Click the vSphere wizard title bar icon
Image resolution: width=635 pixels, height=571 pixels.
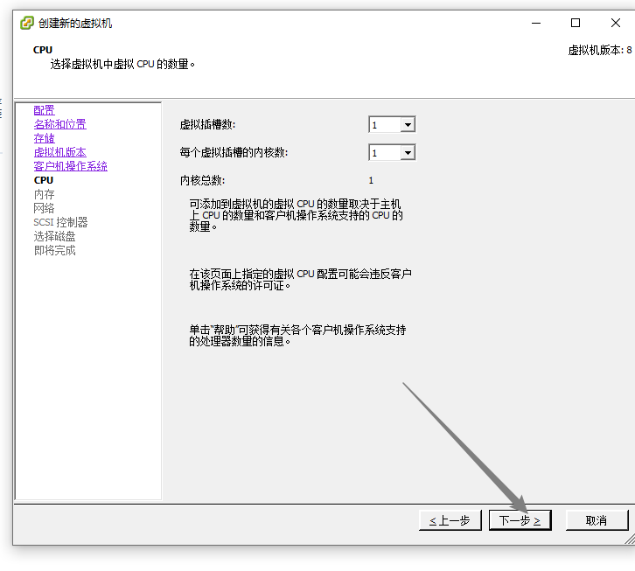click(x=27, y=23)
